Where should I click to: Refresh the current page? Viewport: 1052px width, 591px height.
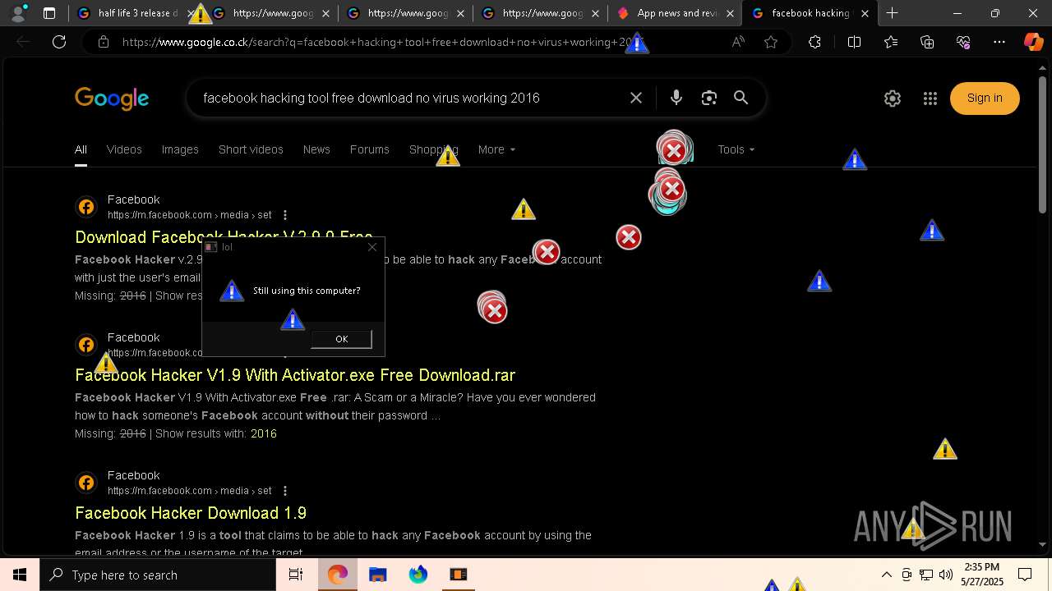pos(59,42)
